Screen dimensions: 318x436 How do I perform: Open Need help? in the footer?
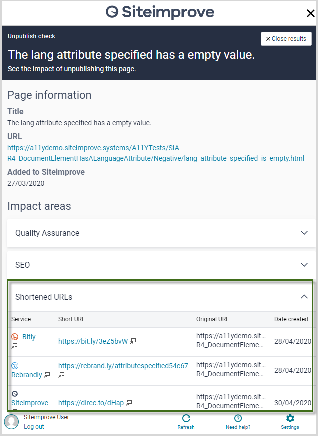pyautogui.click(x=238, y=422)
